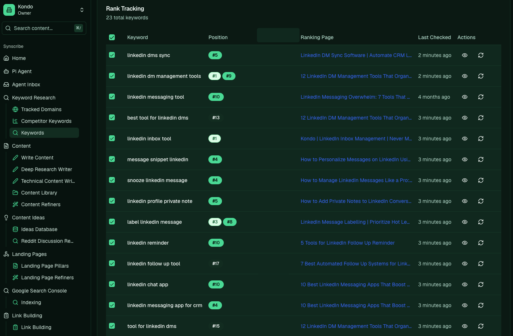Image resolution: width=513 pixels, height=336 pixels.
Task: Refresh rank for linkedin reminder
Action: (481, 243)
